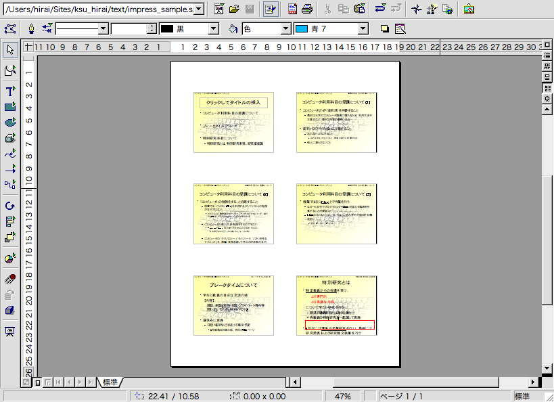The height and width of the screenshot is (402, 554).
Task: Click the blue fill color swatch
Action: tap(302, 28)
